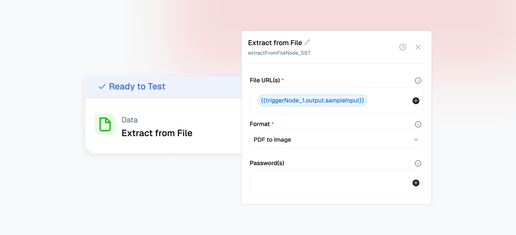This screenshot has width=516, height=235.
Task: Select the triggerNode_1.output.sampleInput variable chip
Action: coord(312,101)
